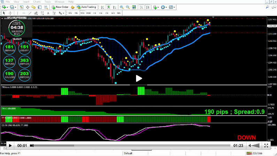The height and width of the screenshot is (156, 277).
Task: Click the Zoom In magnifier
Action: point(122,7)
